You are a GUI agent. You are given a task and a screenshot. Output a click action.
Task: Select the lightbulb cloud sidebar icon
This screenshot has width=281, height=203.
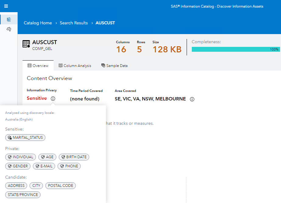coord(9,29)
